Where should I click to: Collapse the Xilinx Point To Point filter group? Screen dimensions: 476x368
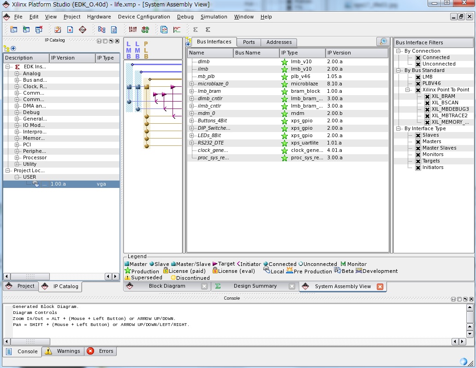pyautogui.click(x=408, y=90)
